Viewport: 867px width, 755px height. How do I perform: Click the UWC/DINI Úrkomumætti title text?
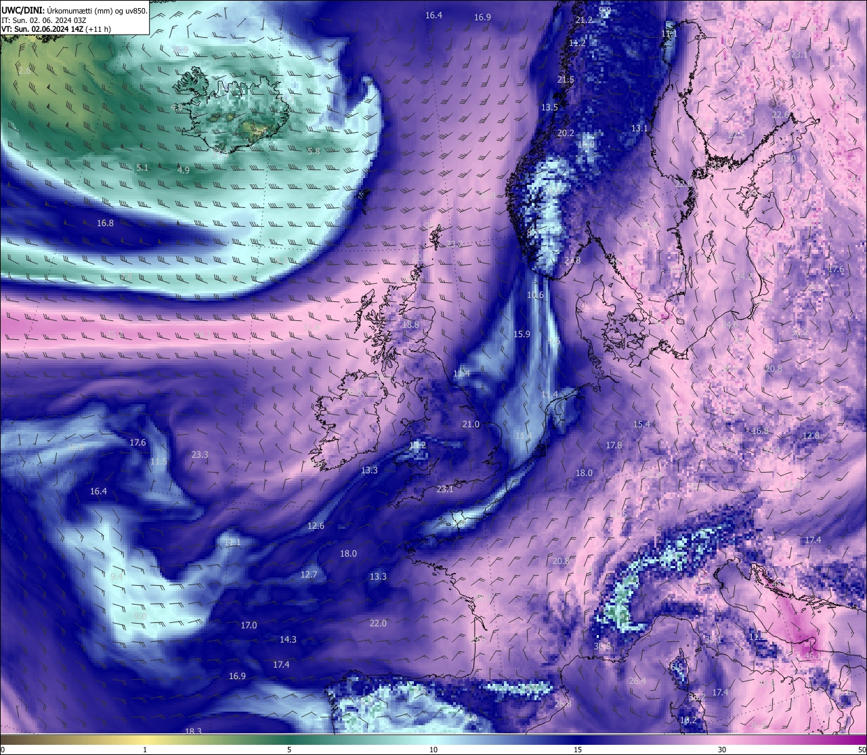[x=74, y=10]
